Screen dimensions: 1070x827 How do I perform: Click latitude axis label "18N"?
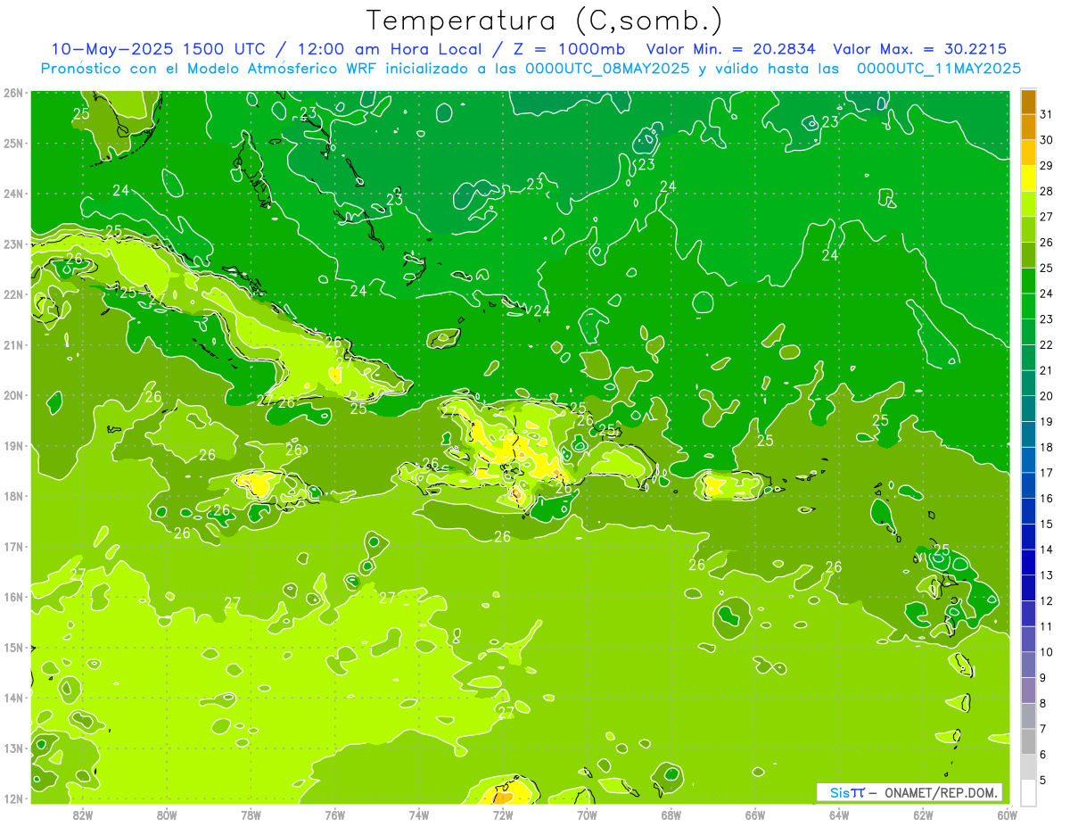(13, 496)
